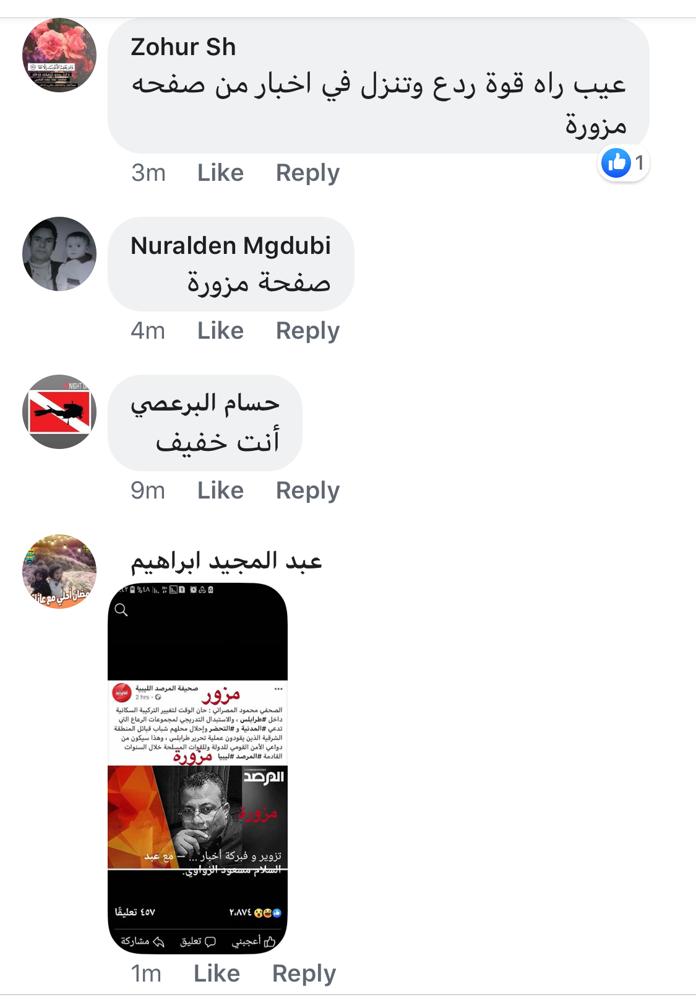The height and width of the screenshot is (1002, 696).
Task: Reply to the أنت خفيف comment
Action: pos(307,491)
